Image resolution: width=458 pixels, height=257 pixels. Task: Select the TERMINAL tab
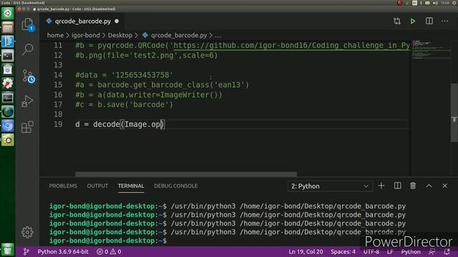(x=131, y=186)
